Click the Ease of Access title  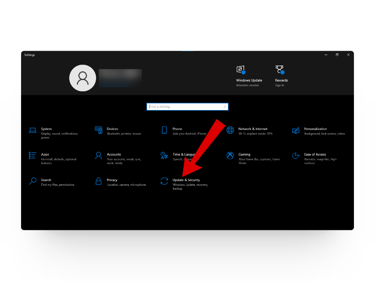pyautogui.click(x=315, y=155)
